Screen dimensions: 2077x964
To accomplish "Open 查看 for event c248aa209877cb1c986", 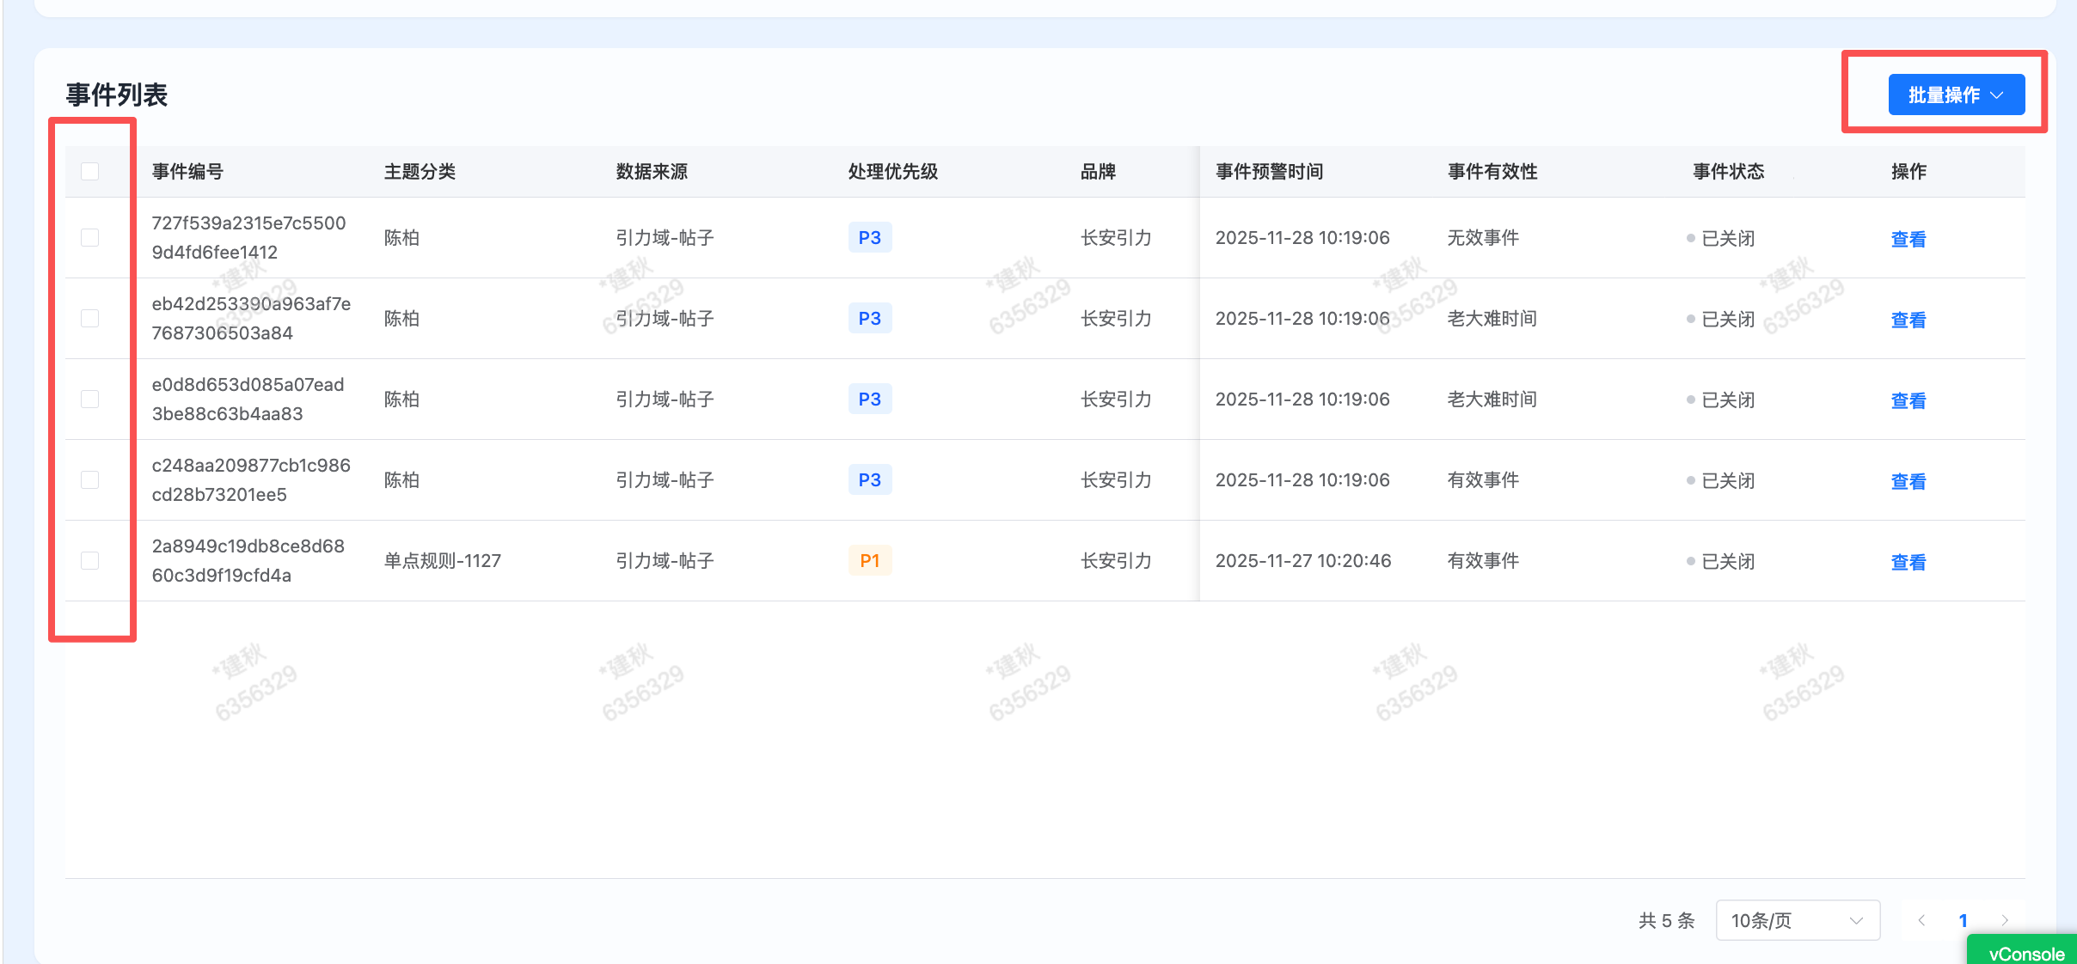I will click(x=1909, y=480).
